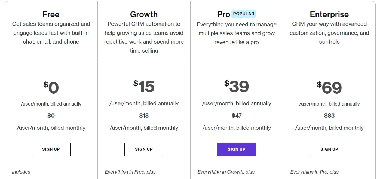Select the $39 Pro annual price
This screenshot has height=179, width=380.
click(x=237, y=86)
